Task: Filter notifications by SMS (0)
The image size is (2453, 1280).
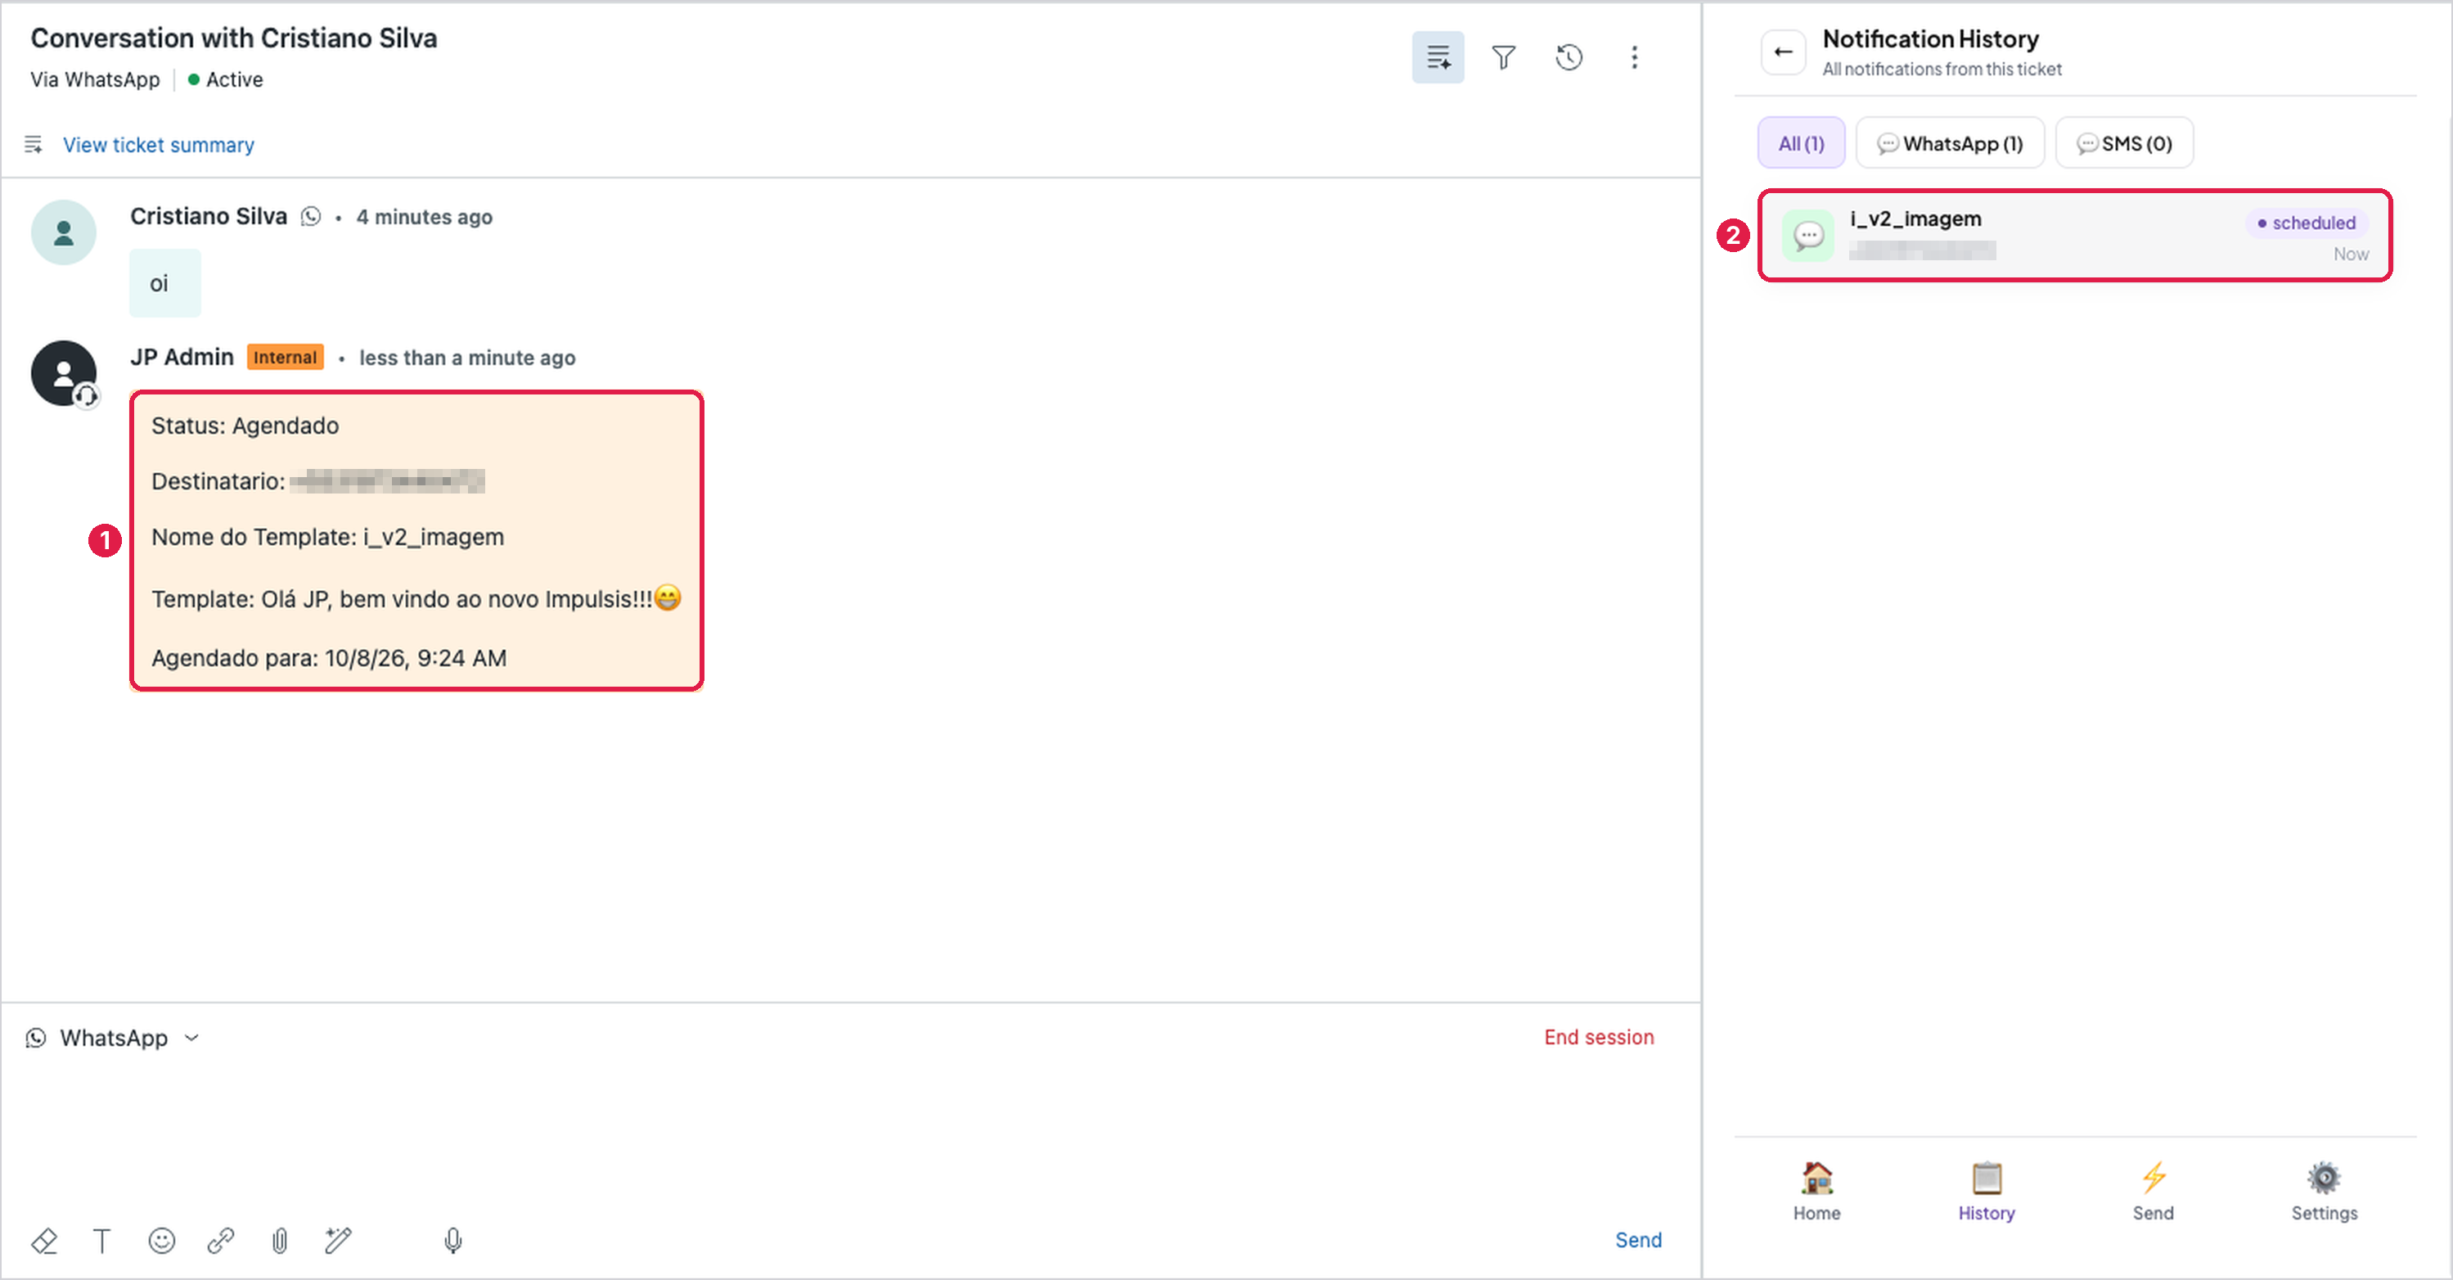Action: coord(2123,143)
